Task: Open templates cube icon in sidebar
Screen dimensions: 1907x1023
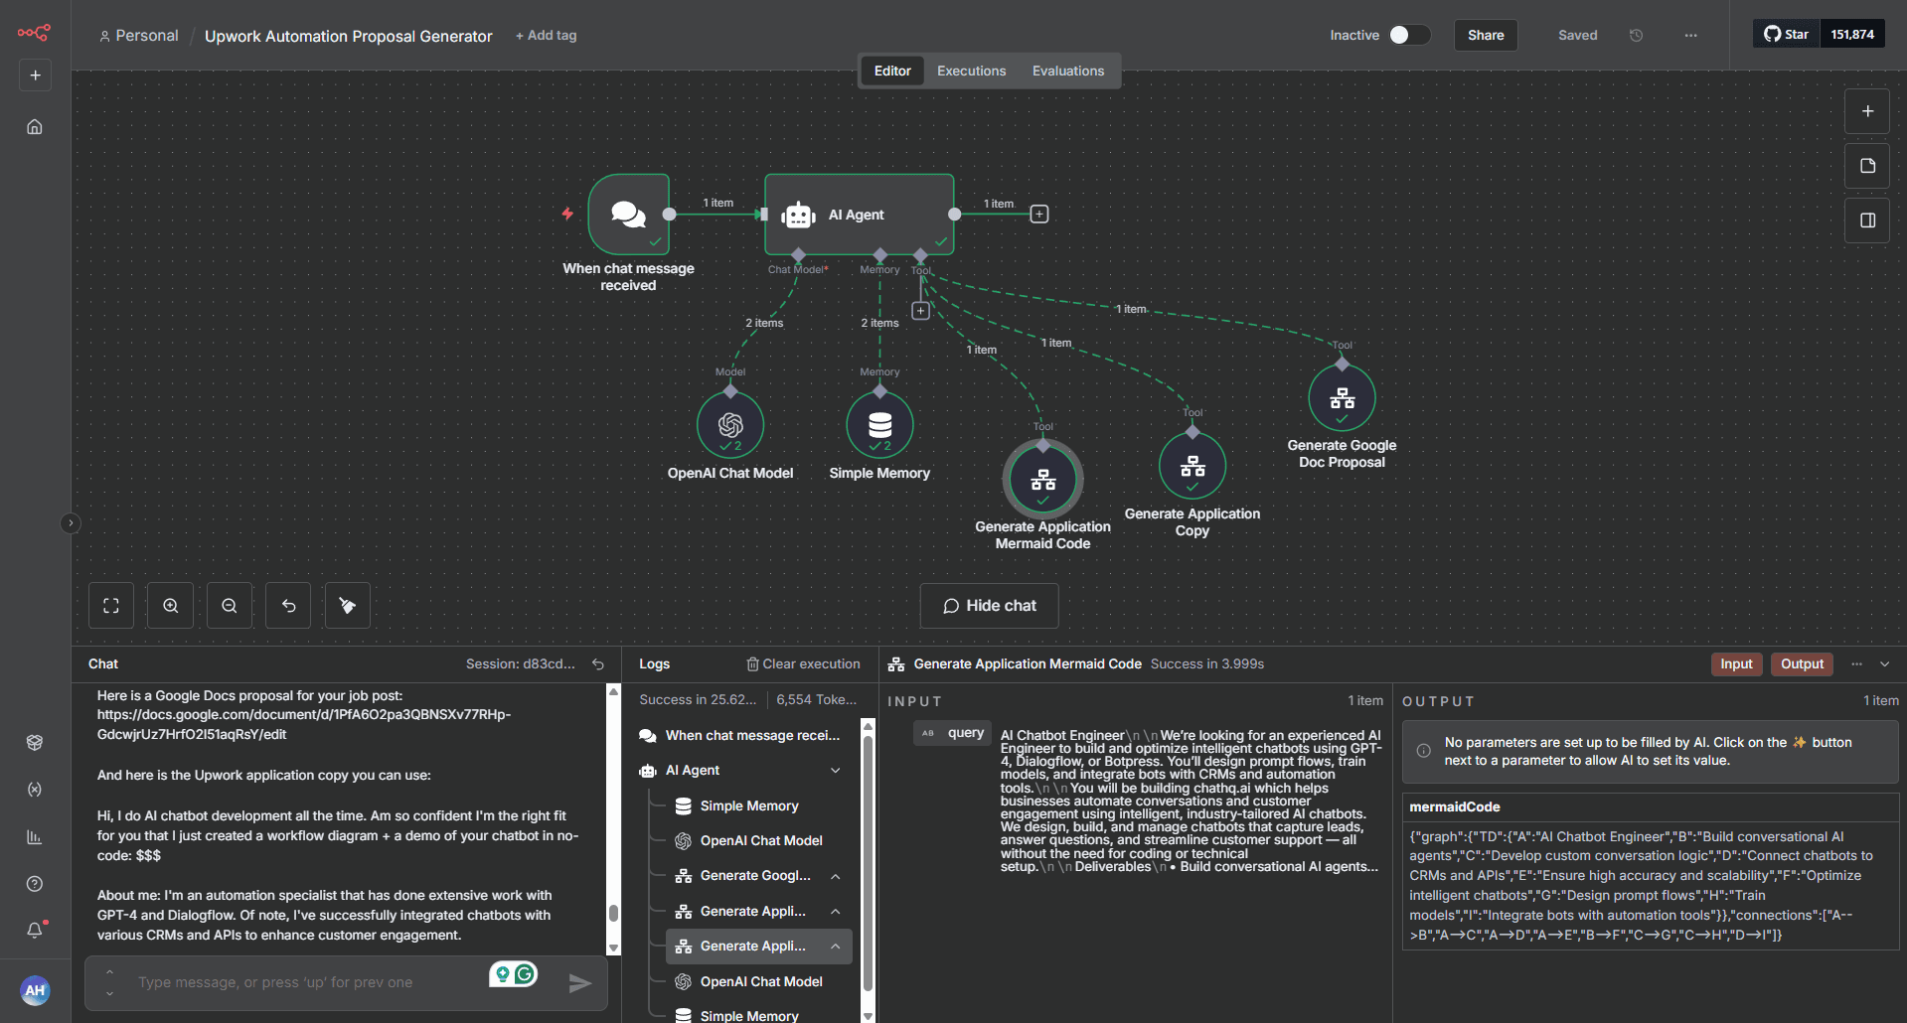Action: [x=35, y=742]
